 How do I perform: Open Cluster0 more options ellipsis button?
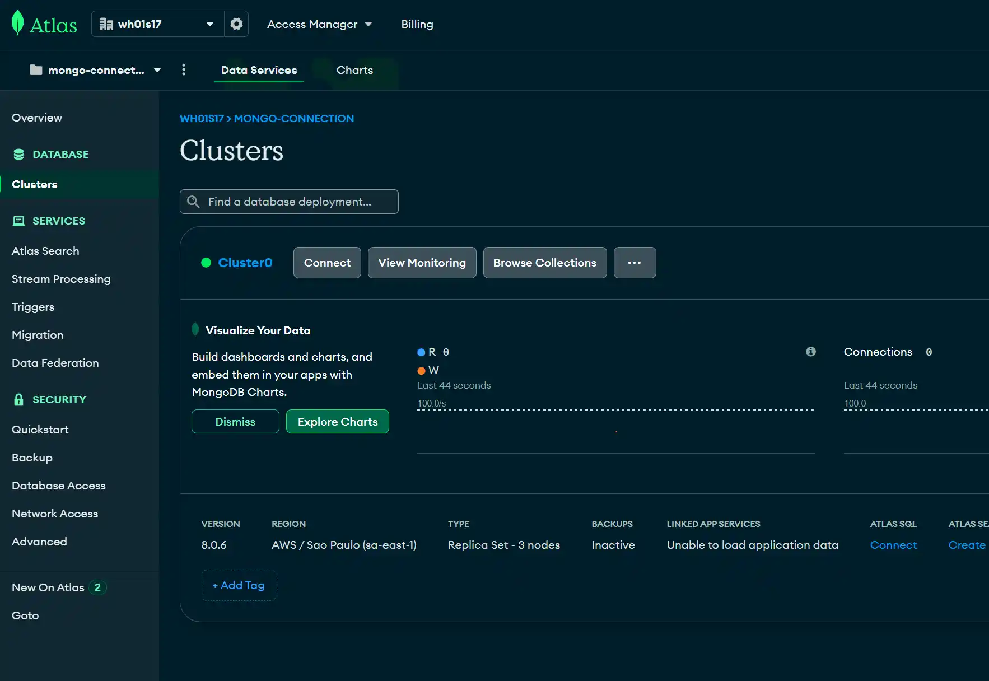tap(635, 263)
